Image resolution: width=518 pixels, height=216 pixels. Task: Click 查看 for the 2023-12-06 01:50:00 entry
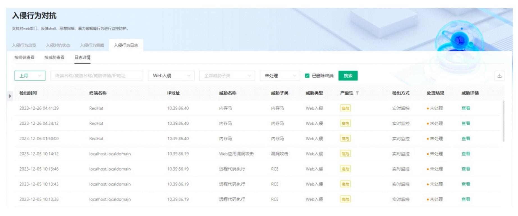pyautogui.click(x=466, y=138)
